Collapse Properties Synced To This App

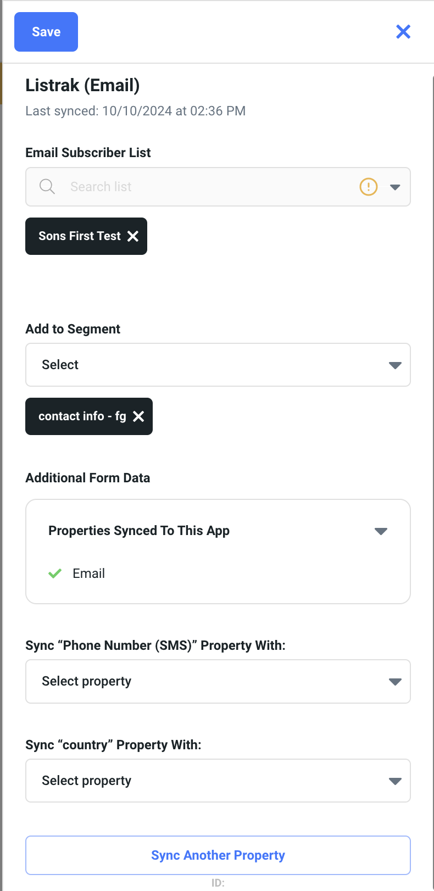(x=381, y=531)
